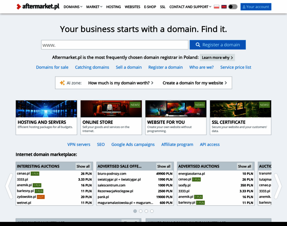Toggle the dark mode switch
The width and height of the screenshot is (287, 226).
coord(233,7)
